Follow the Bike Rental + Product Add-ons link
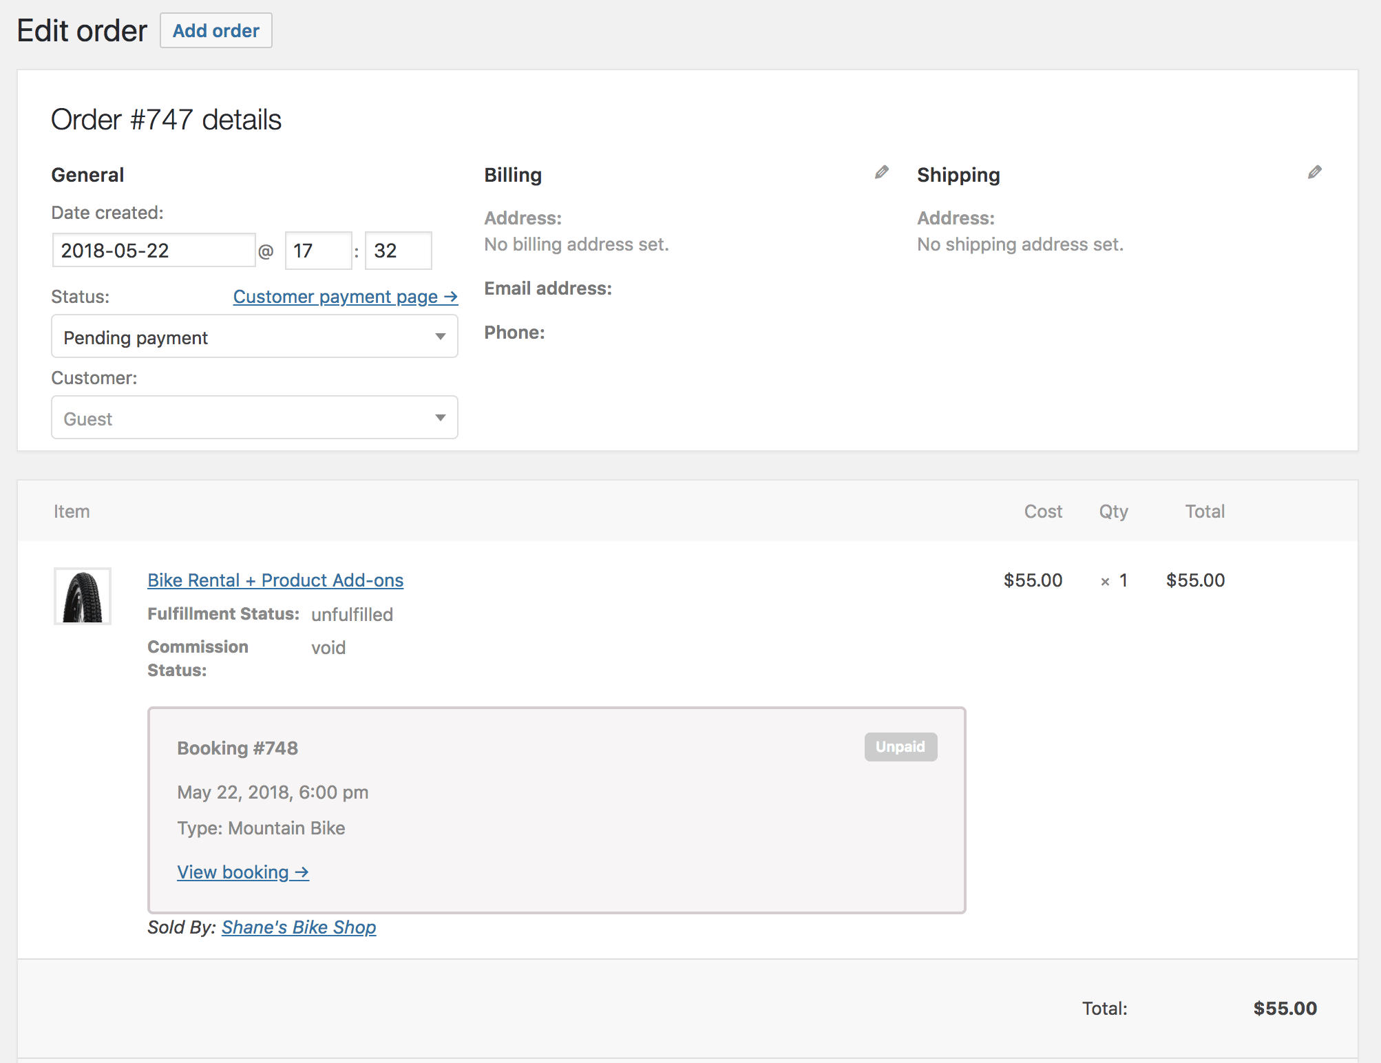 point(275,580)
